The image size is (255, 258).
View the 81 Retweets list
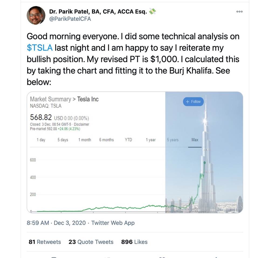tap(45, 242)
